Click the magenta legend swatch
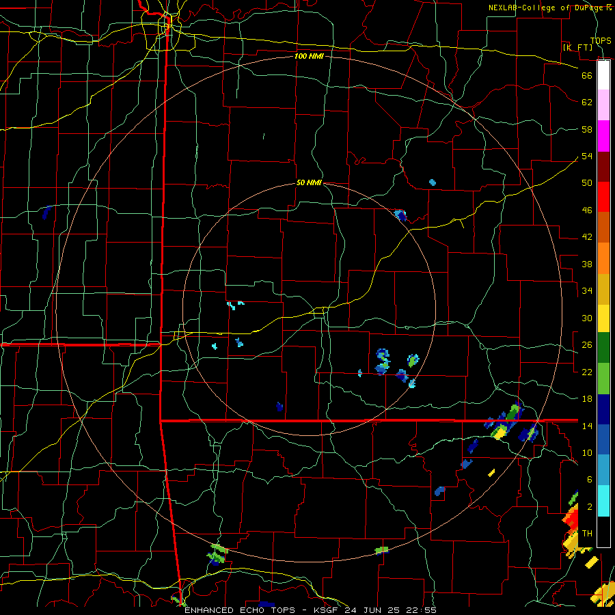The height and width of the screenshot is (615, 615). click(603, 136)
